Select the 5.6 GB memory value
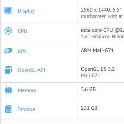 (x=88, y=89)
